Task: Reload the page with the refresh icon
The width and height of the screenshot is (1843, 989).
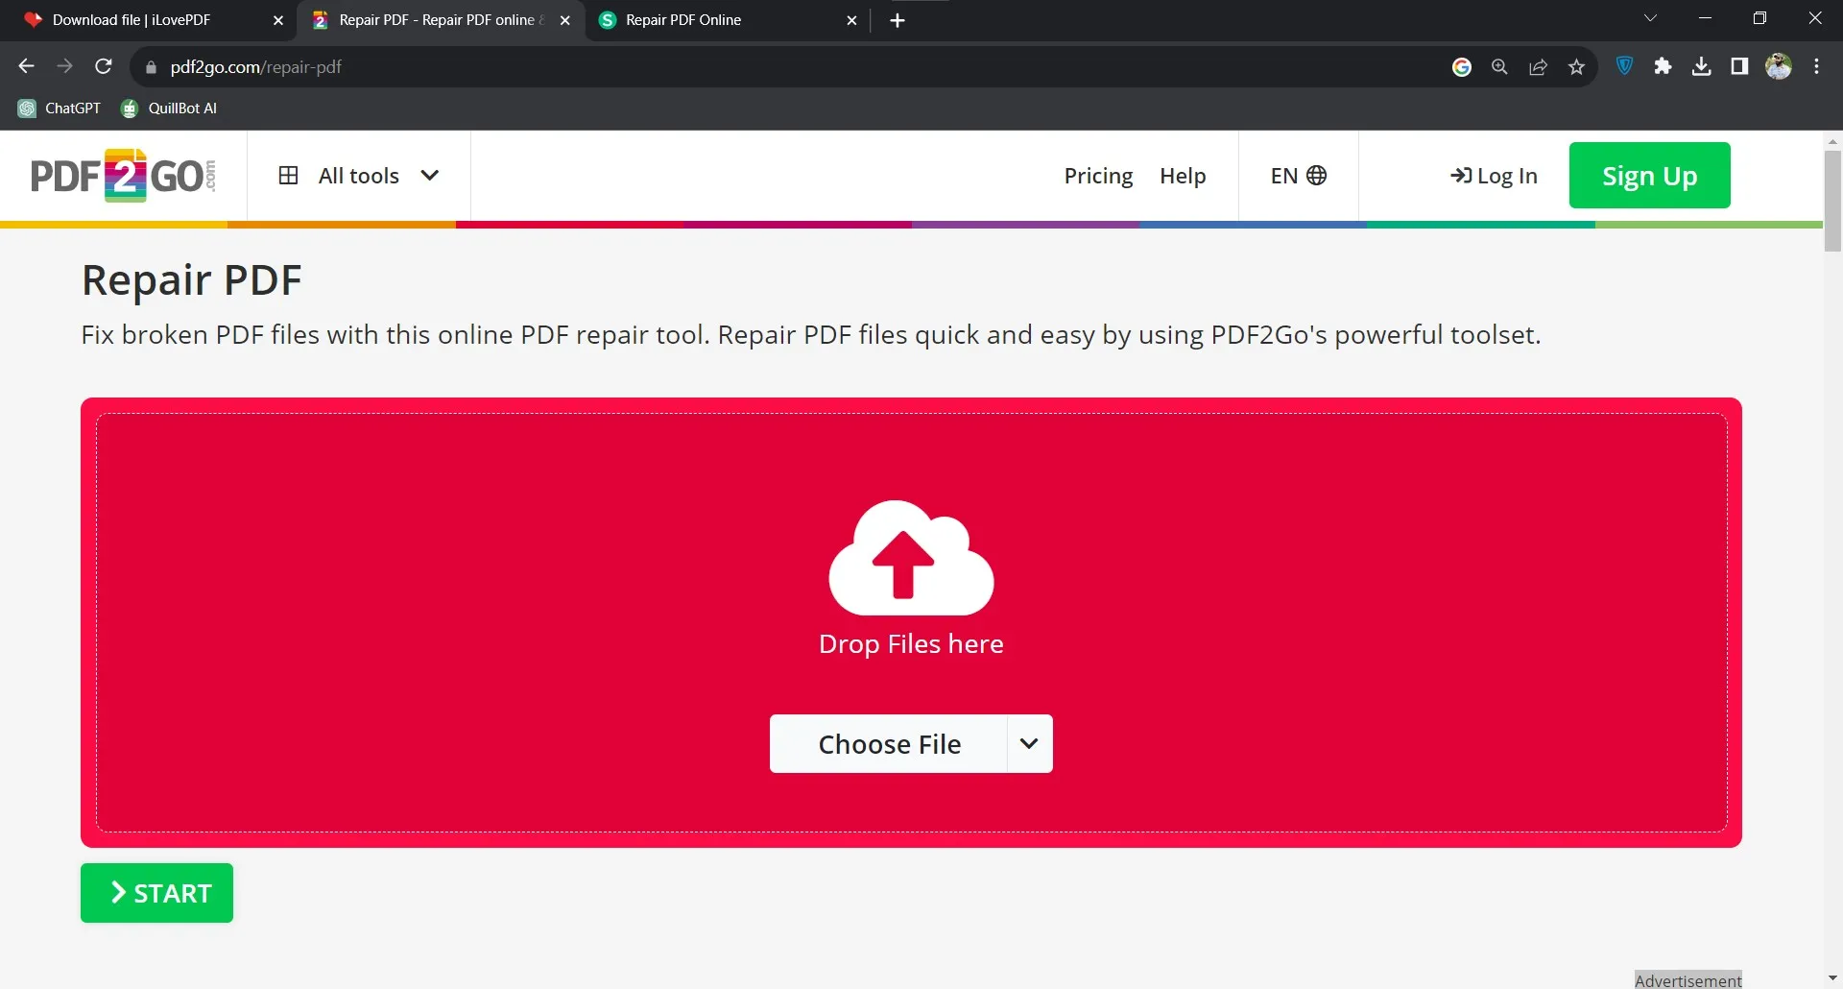Action: click(x=104, y=66)
